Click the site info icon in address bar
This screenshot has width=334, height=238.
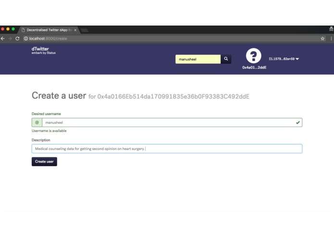tap(26, 39)
